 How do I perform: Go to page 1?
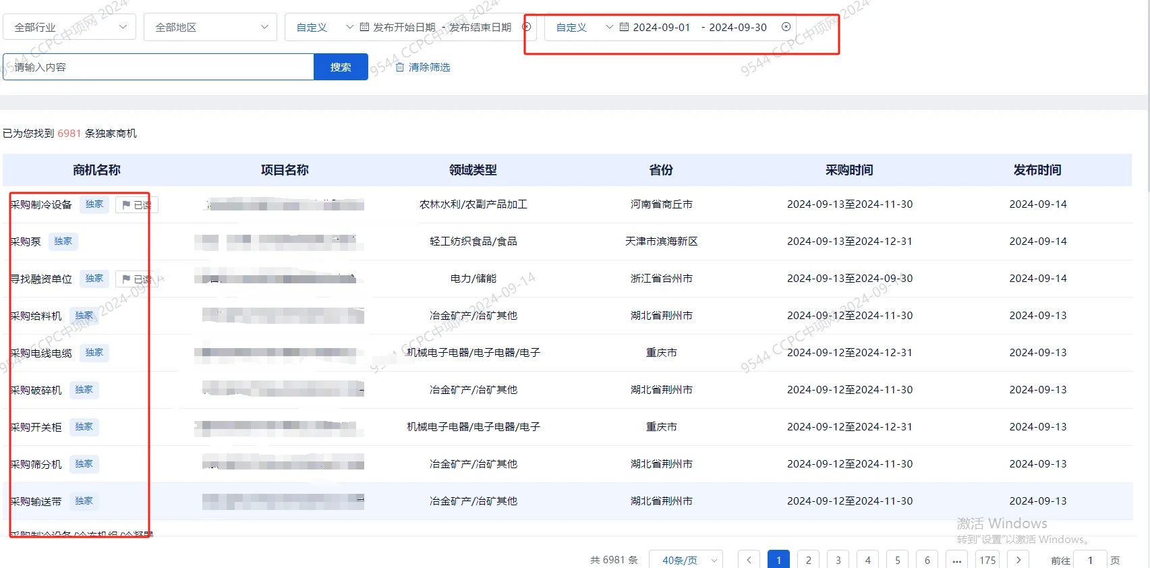tap(778, 560)
